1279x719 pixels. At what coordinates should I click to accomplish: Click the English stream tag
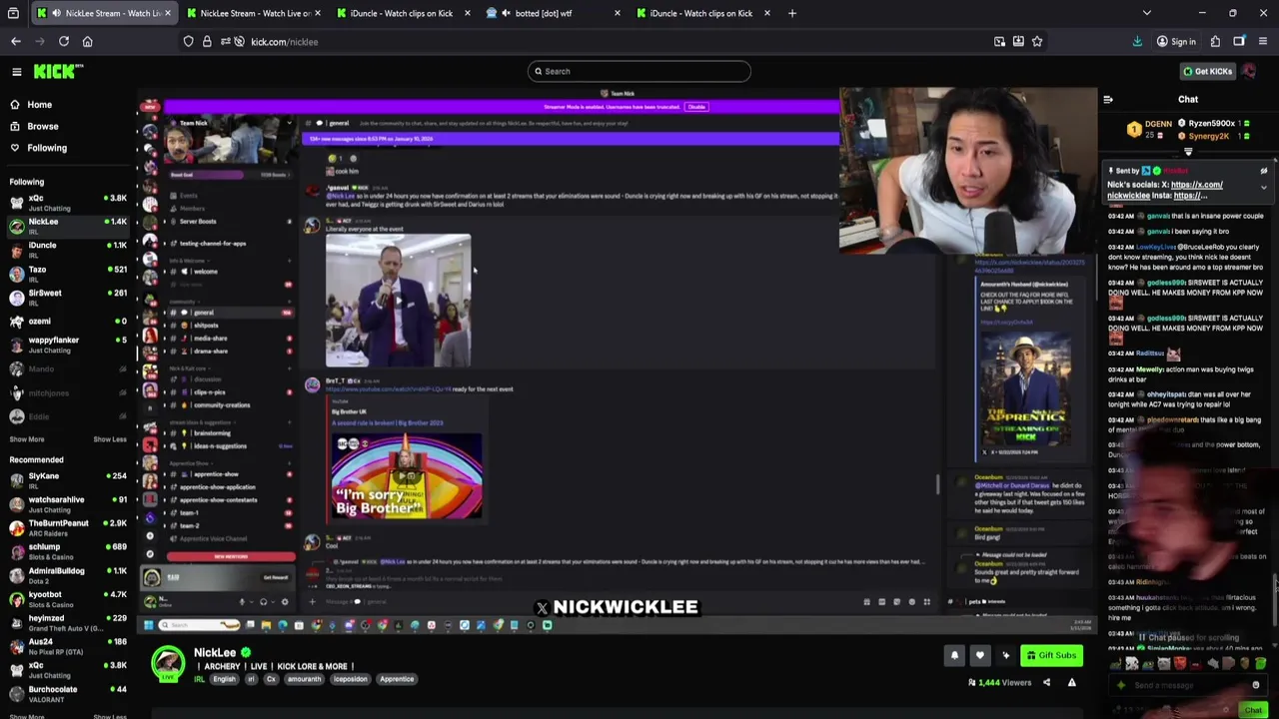pos(224,679)
